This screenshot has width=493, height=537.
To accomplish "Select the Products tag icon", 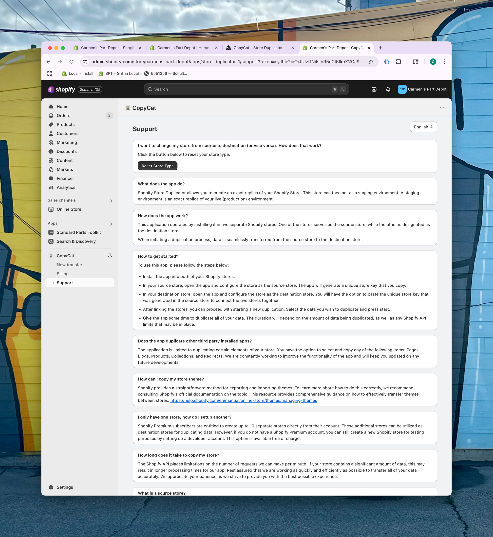I will (51, 125).
